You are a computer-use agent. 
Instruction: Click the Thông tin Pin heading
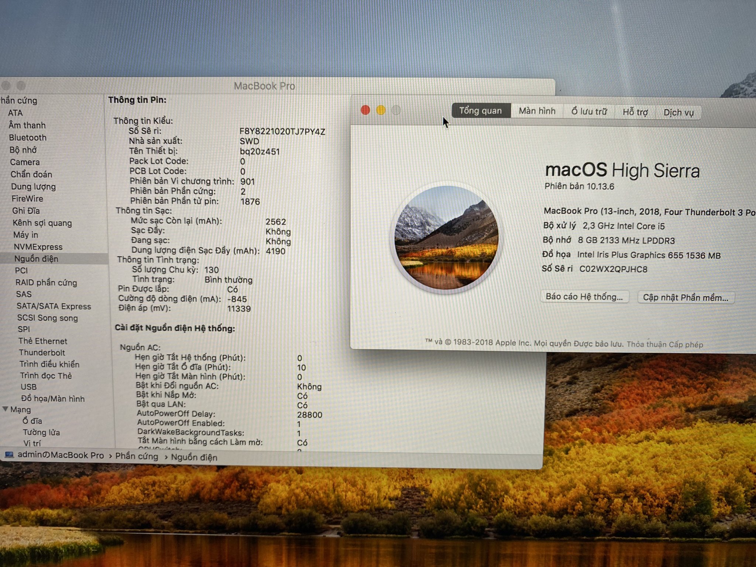pyautogui.click(x=137, y=100)
